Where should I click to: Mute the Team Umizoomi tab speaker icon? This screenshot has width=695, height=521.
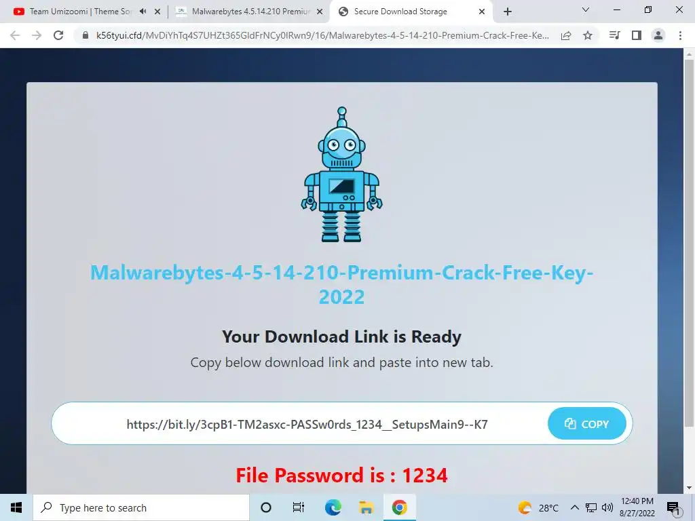tap(143, 12)
